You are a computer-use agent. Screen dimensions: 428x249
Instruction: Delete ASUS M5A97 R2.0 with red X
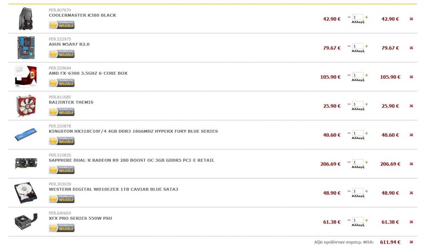(411, 48)
